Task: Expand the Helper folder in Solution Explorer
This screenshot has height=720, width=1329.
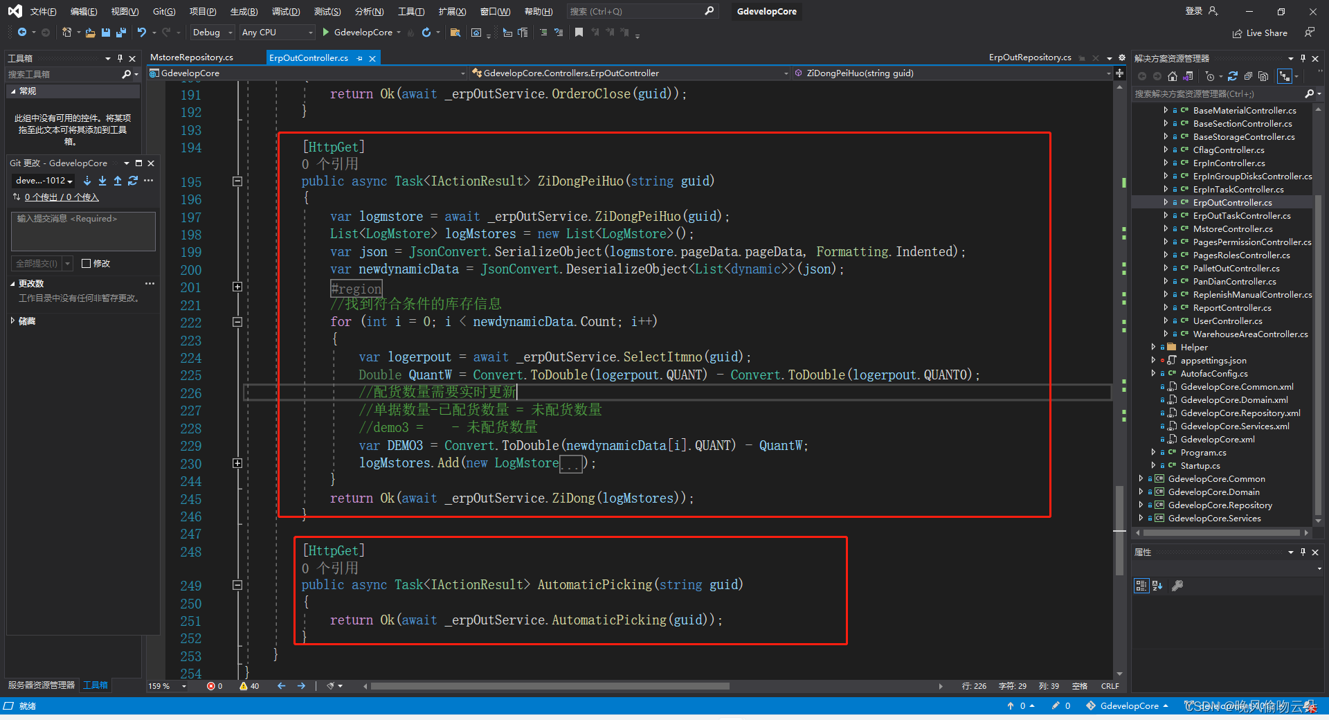Action: coord(1153,347)
